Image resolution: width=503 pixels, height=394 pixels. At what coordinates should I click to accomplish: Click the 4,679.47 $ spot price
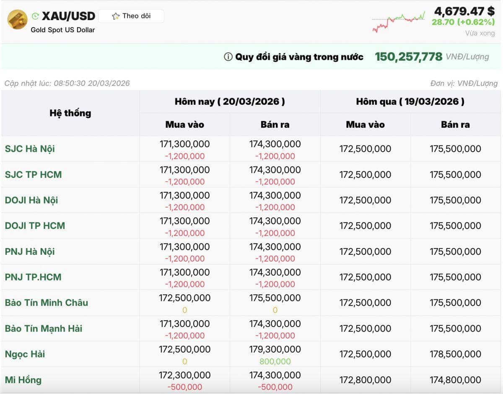pos(464,11)
